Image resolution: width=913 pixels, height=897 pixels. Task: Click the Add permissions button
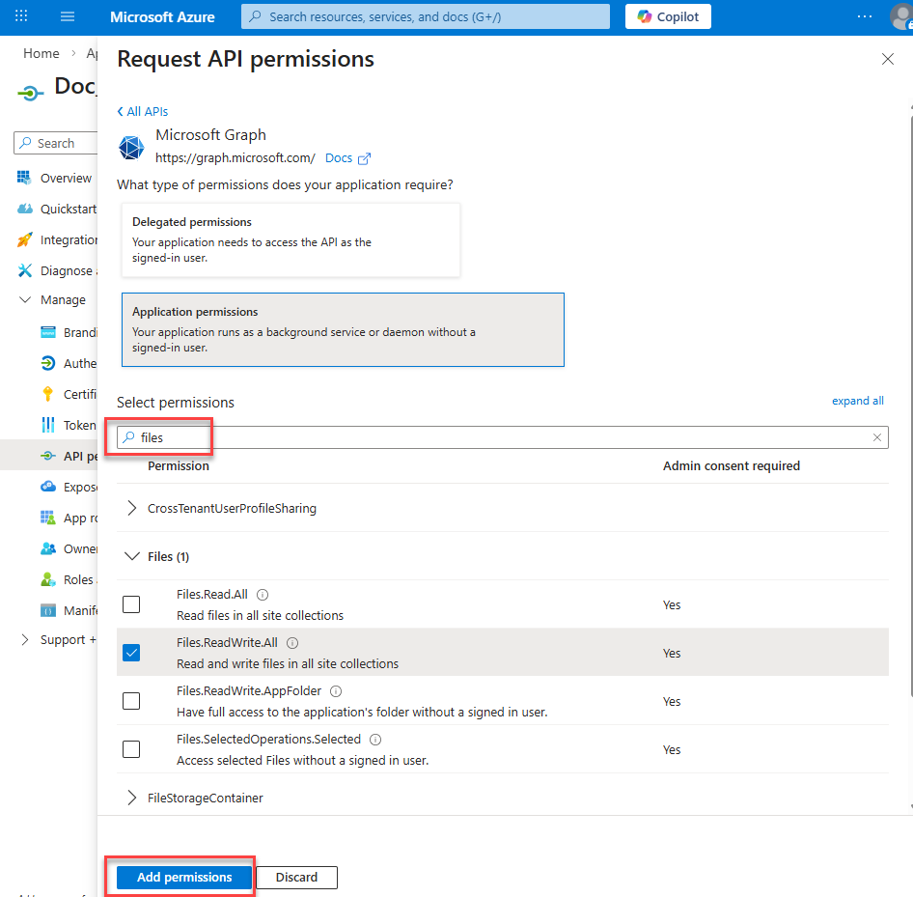184,878
